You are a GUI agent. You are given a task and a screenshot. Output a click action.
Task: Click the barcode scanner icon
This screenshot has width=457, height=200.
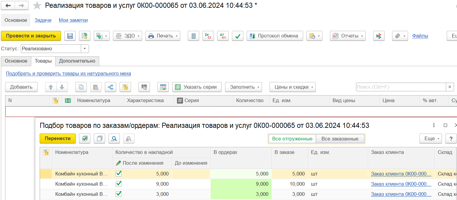[144, 87]
